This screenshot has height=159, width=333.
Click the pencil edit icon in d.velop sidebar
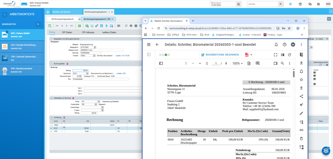click(x=301, y=113)
